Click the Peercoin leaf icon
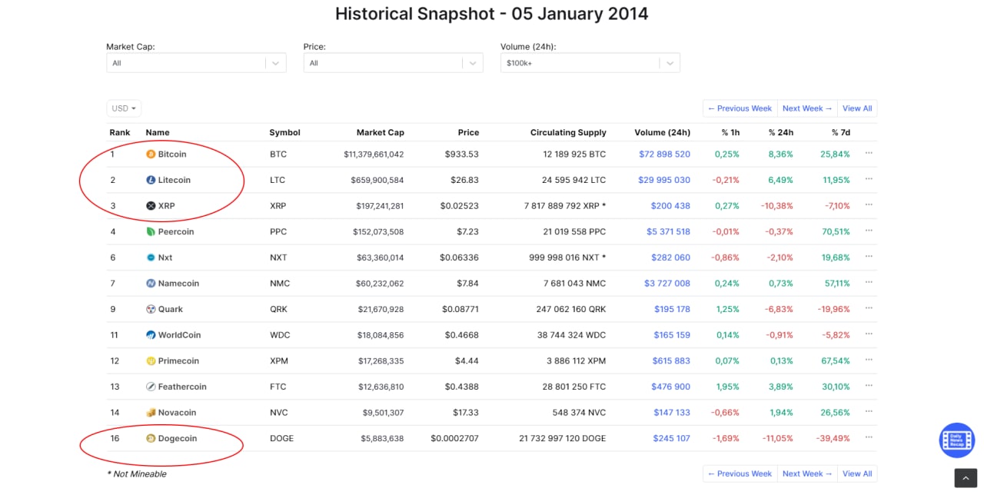 (151, 232)
